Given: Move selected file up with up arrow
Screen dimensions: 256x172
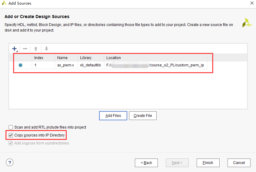Looking at the screenshot, I should coord(36,49).
